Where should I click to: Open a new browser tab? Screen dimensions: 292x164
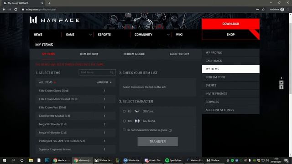pyautogui.click(x=49, y=3)
